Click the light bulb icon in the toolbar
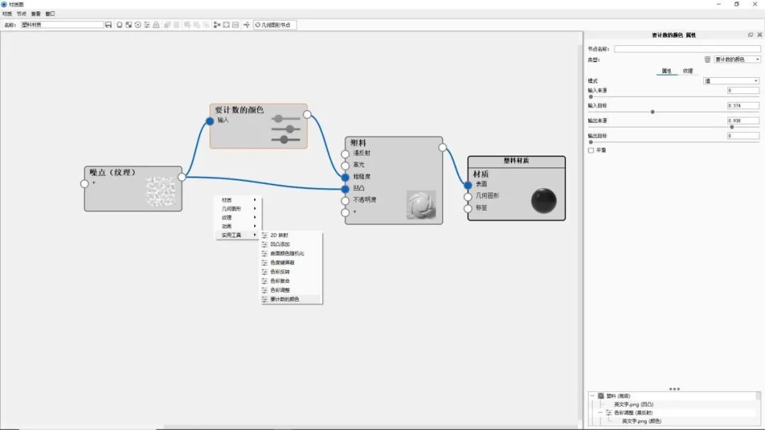 [119, 24]
